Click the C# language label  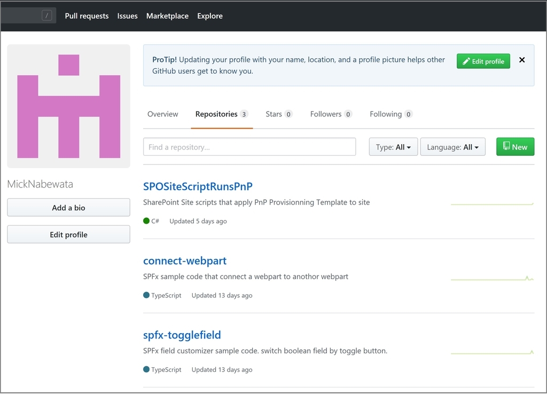[x=155, y=221]
